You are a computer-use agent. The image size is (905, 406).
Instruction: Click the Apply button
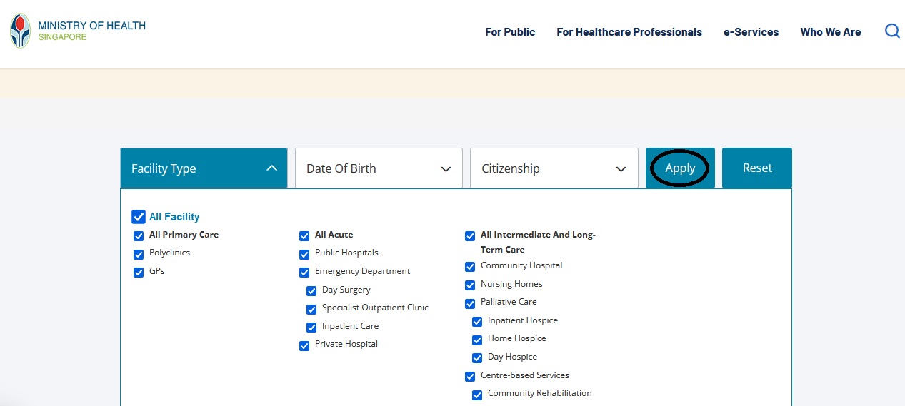point(680,168)
